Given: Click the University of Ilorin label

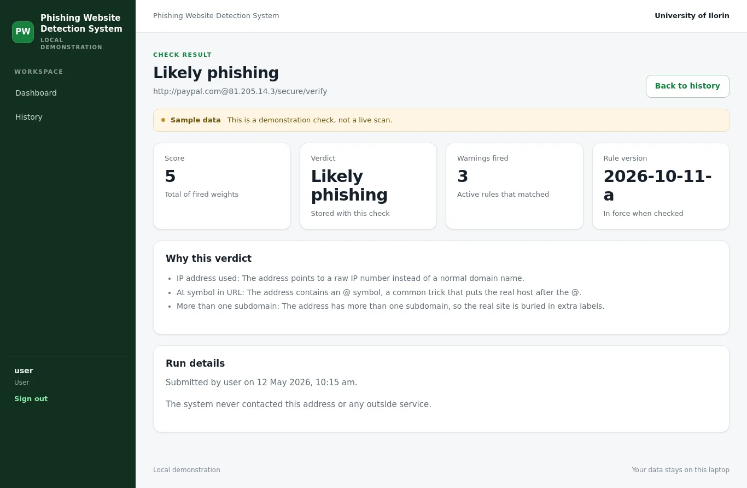Looking at the screenshot, I should pos(692,16).
